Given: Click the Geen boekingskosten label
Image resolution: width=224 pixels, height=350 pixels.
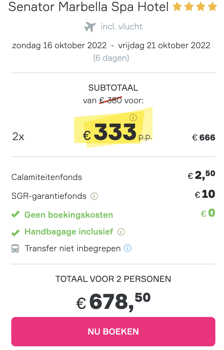Looking at the screenshot, I should click(x=69, y=215).
